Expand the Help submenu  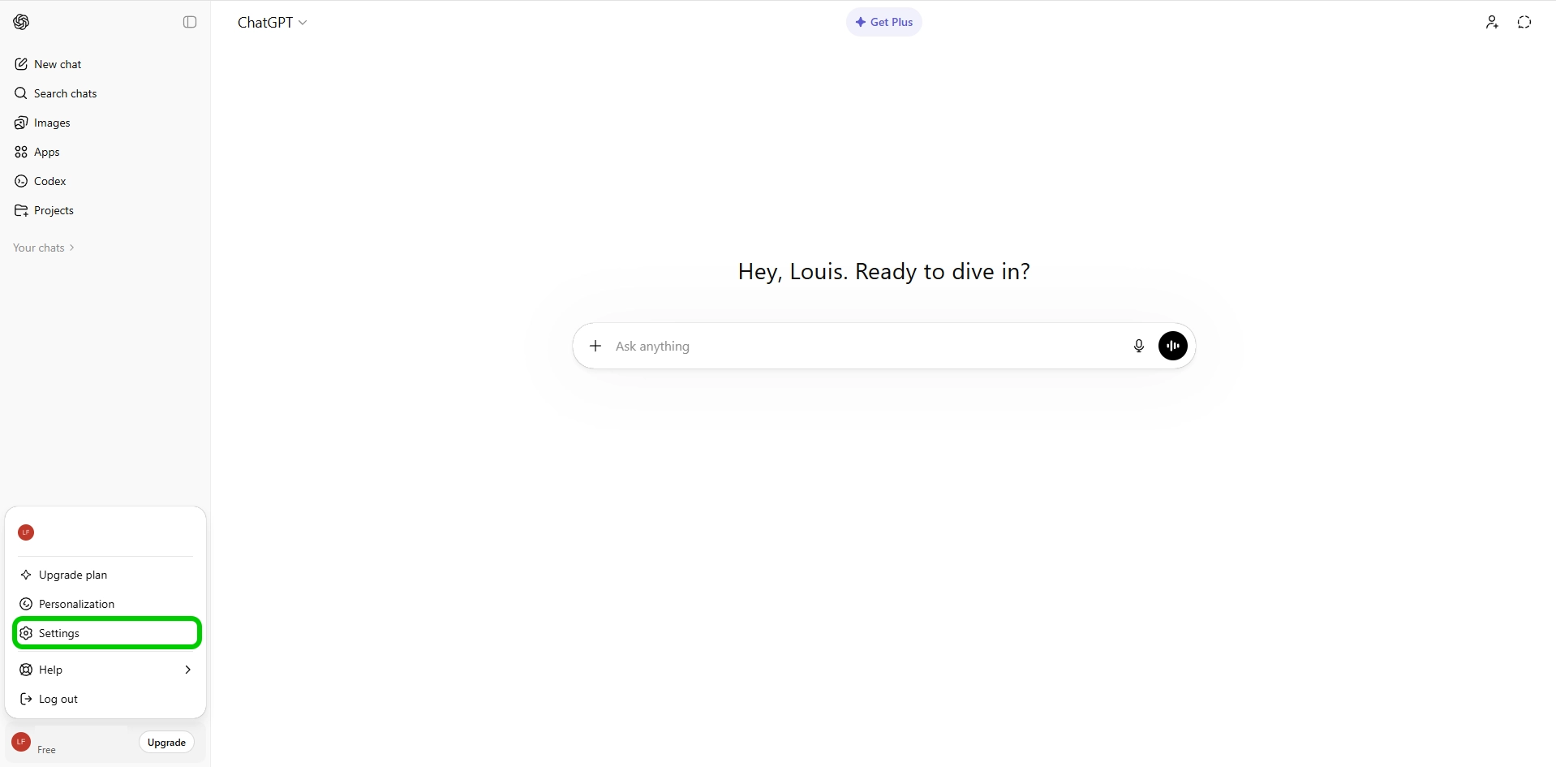(106, 670)
